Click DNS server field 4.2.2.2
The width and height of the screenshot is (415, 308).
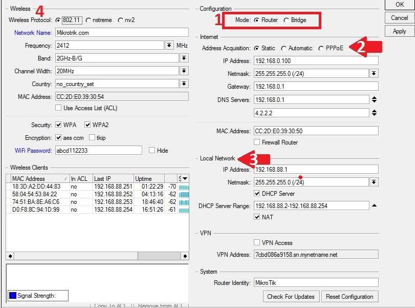coord(311,113)
